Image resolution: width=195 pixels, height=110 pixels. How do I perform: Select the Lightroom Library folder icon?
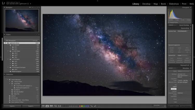pyautogui.click(x=8, y=43)
